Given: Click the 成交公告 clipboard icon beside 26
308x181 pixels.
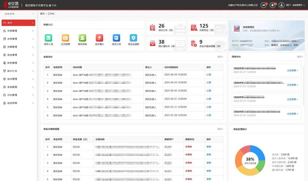Looking at the screenshot, I should tap(152, 28).
